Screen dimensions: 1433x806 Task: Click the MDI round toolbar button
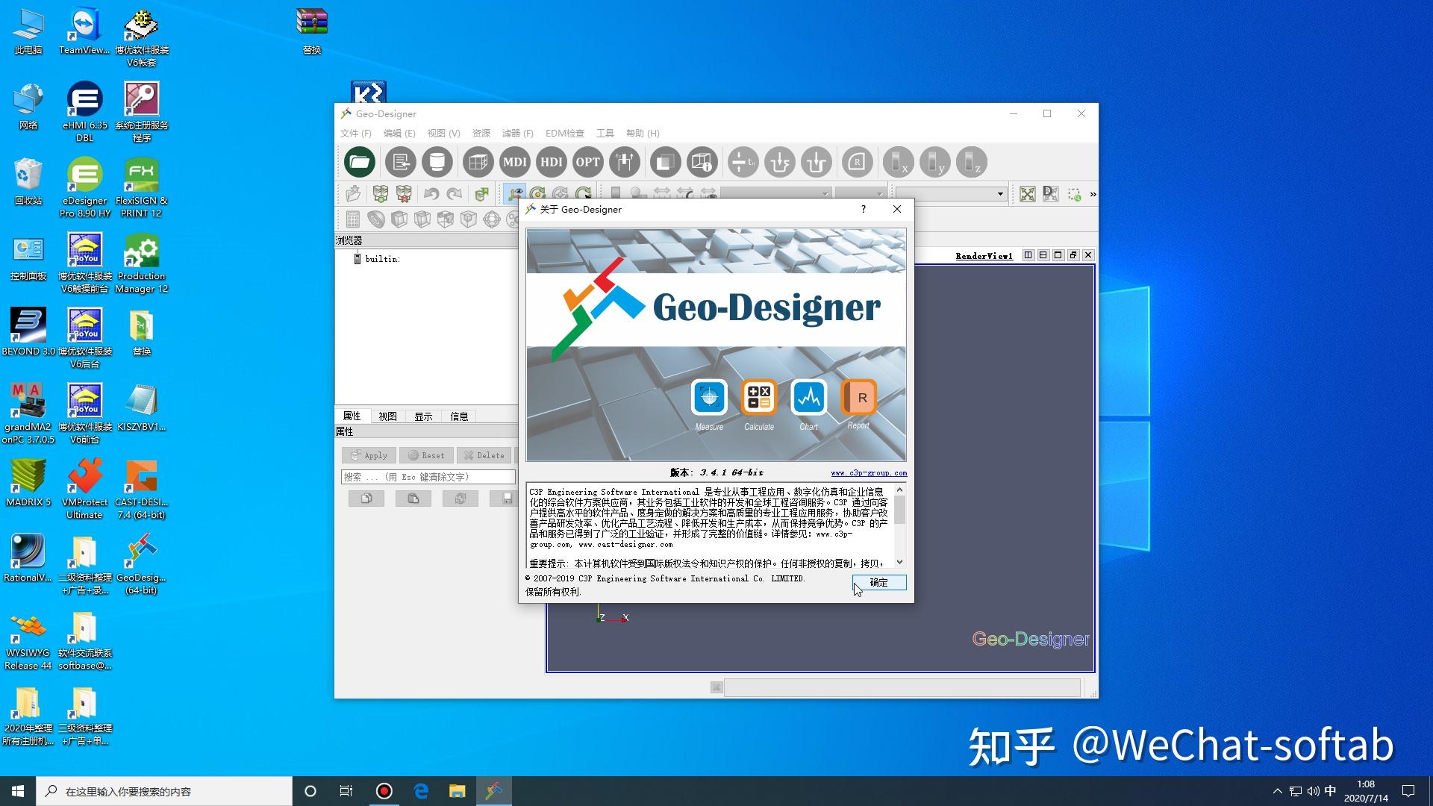point(514,162)
